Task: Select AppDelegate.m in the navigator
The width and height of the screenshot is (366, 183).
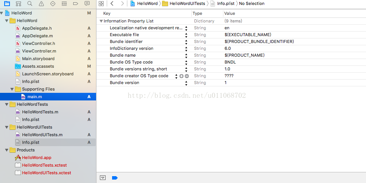Action: pyautogui.click(x=37, y=36)
